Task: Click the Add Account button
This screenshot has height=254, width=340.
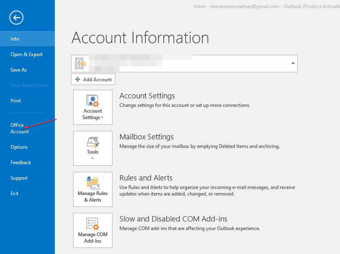Action: coord(93,79)
